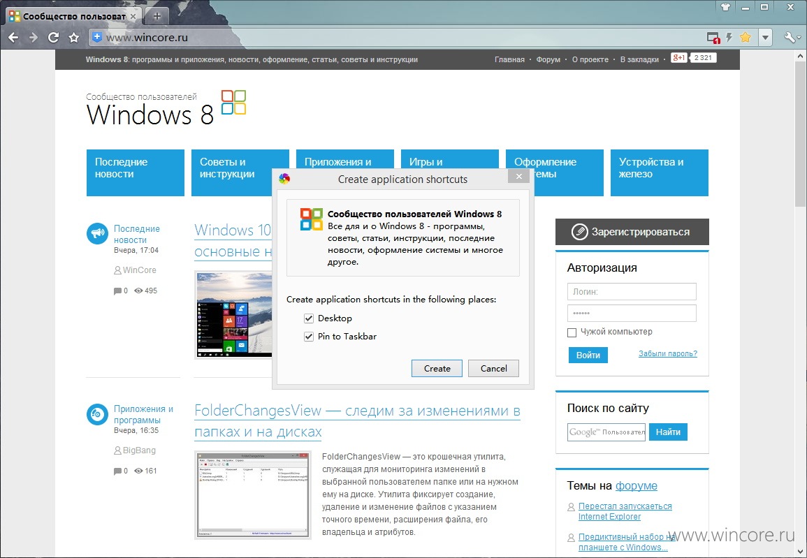Click the Google site search field
The image size is (807, 558).
[606, 432]
